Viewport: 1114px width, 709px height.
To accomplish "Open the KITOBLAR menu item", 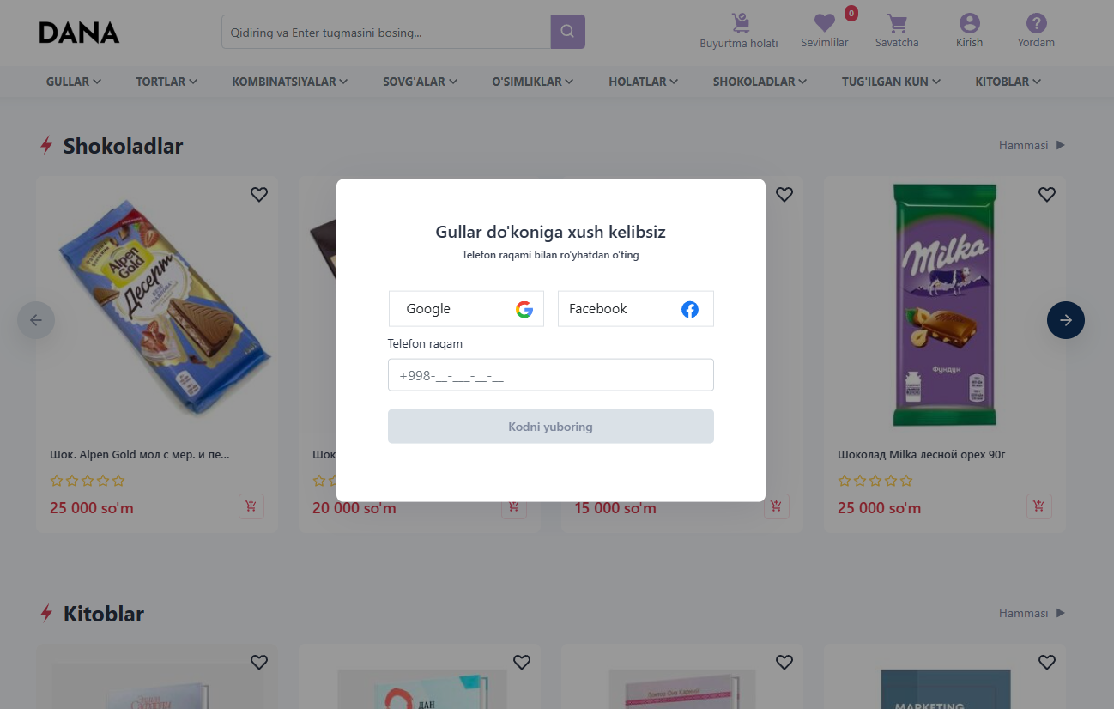I will click(x=1008, y=82).
